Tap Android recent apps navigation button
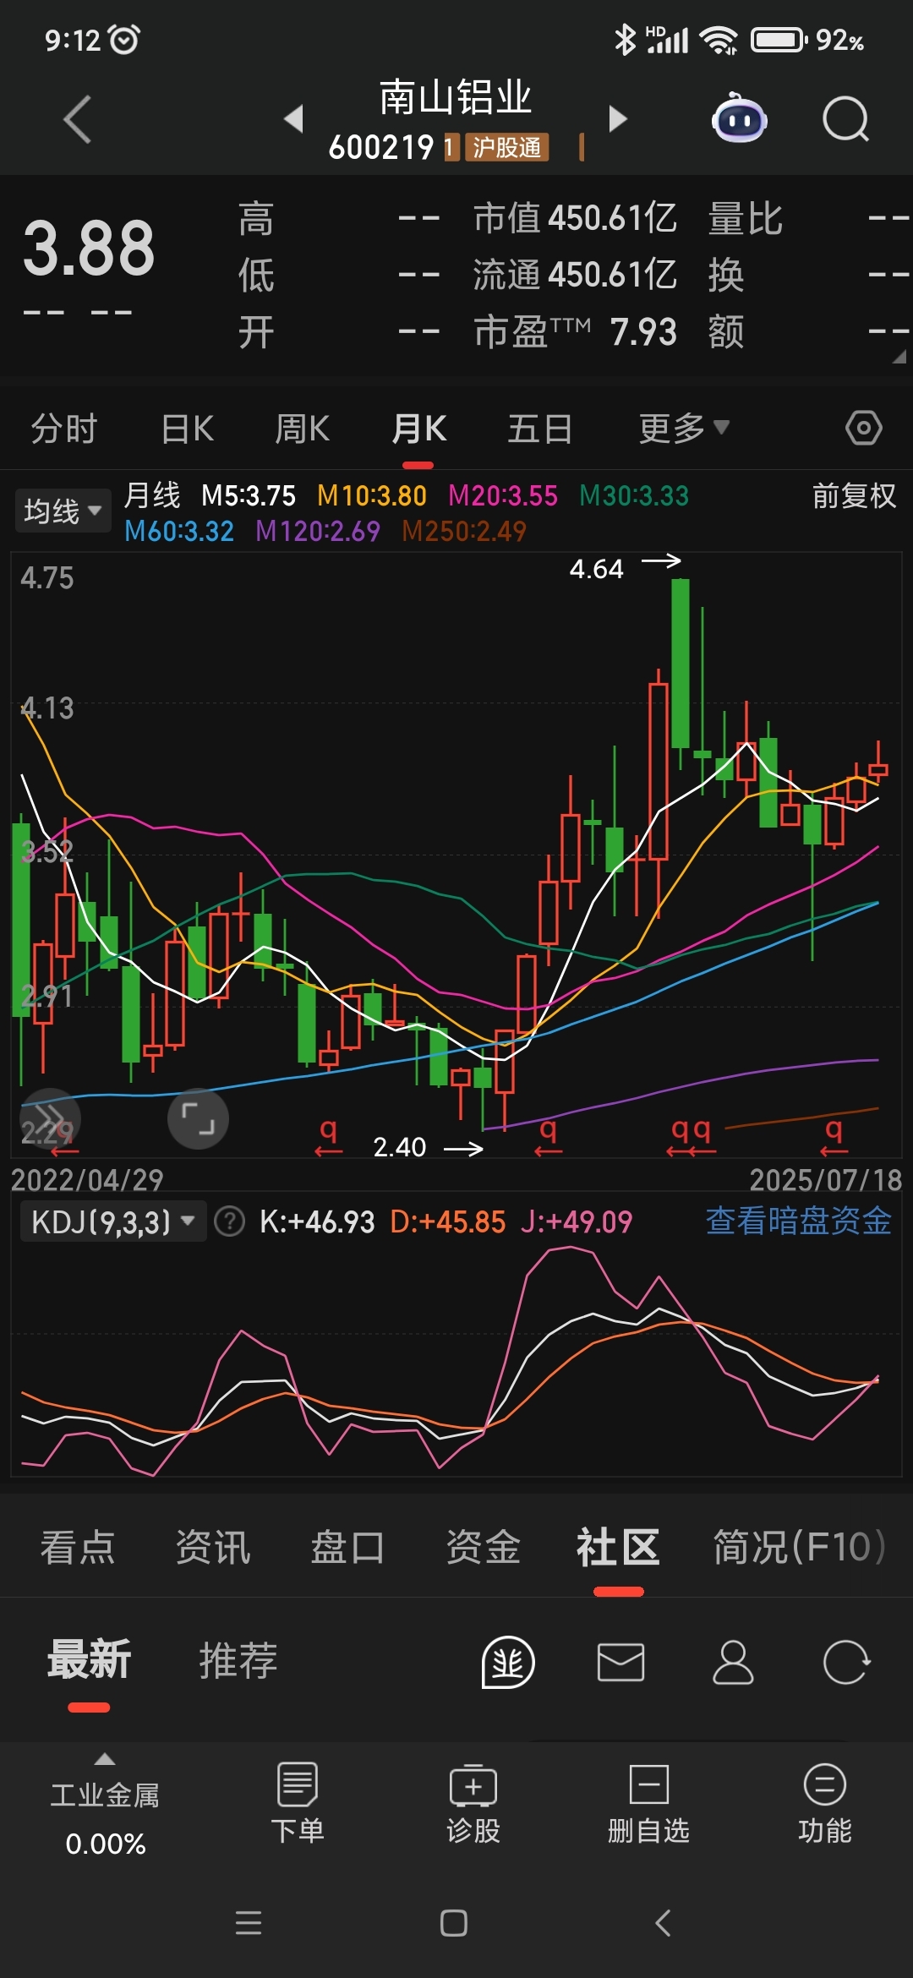 coord(249,1923)
